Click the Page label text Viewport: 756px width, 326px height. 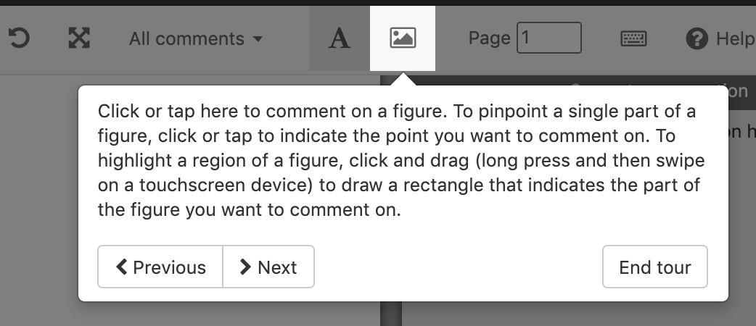click(x=490, y=38)
